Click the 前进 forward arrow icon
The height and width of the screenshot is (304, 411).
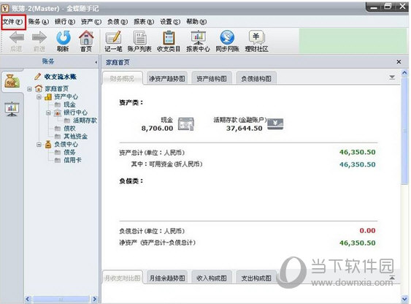coord(39,37)
